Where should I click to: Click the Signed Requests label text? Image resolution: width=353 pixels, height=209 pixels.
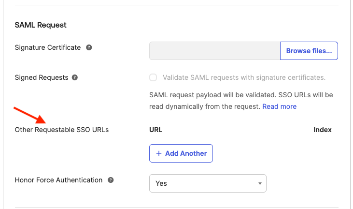[42, 77]
